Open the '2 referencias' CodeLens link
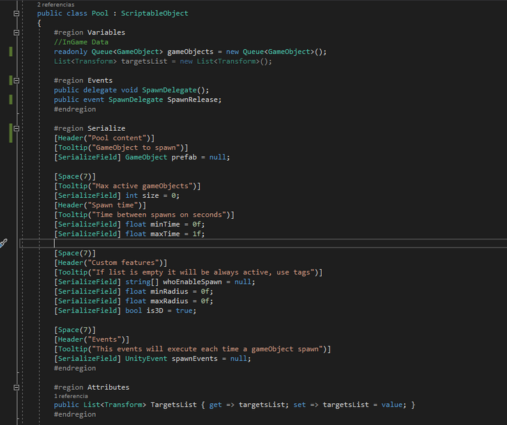The width and height of the screenshot is (507, 425). click(x=56, y=4)
